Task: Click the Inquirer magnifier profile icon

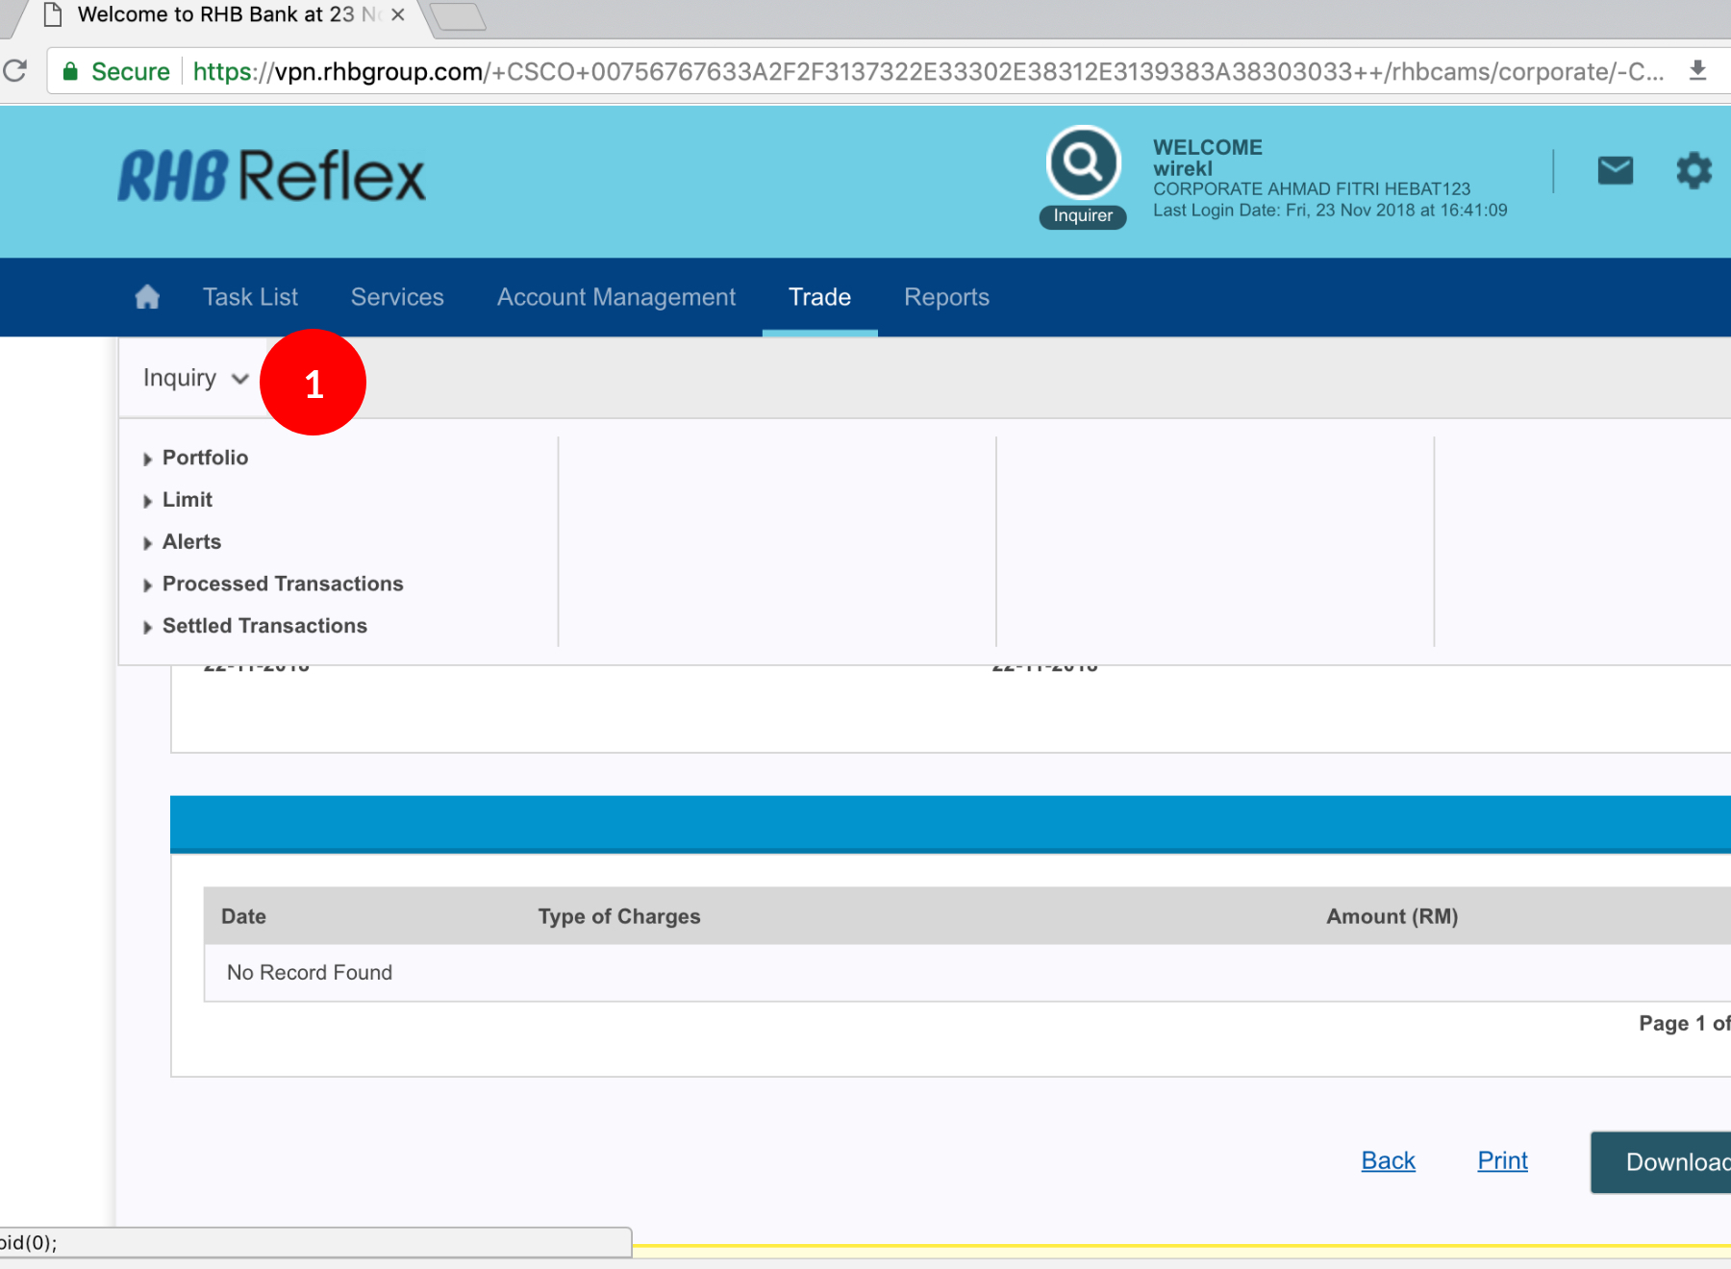Action: pos(1083,163)
